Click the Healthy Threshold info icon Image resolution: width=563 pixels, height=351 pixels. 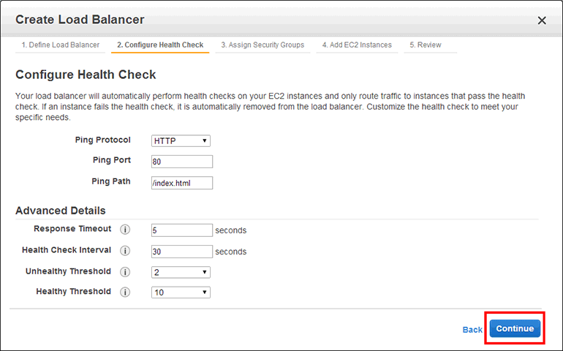[124, 292]
